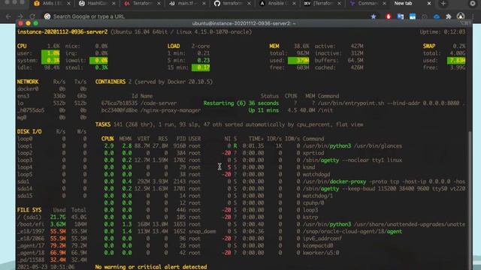Click the LOAD section heading
Viewport: 481px width, 270px height.
[x=174, y=46]
